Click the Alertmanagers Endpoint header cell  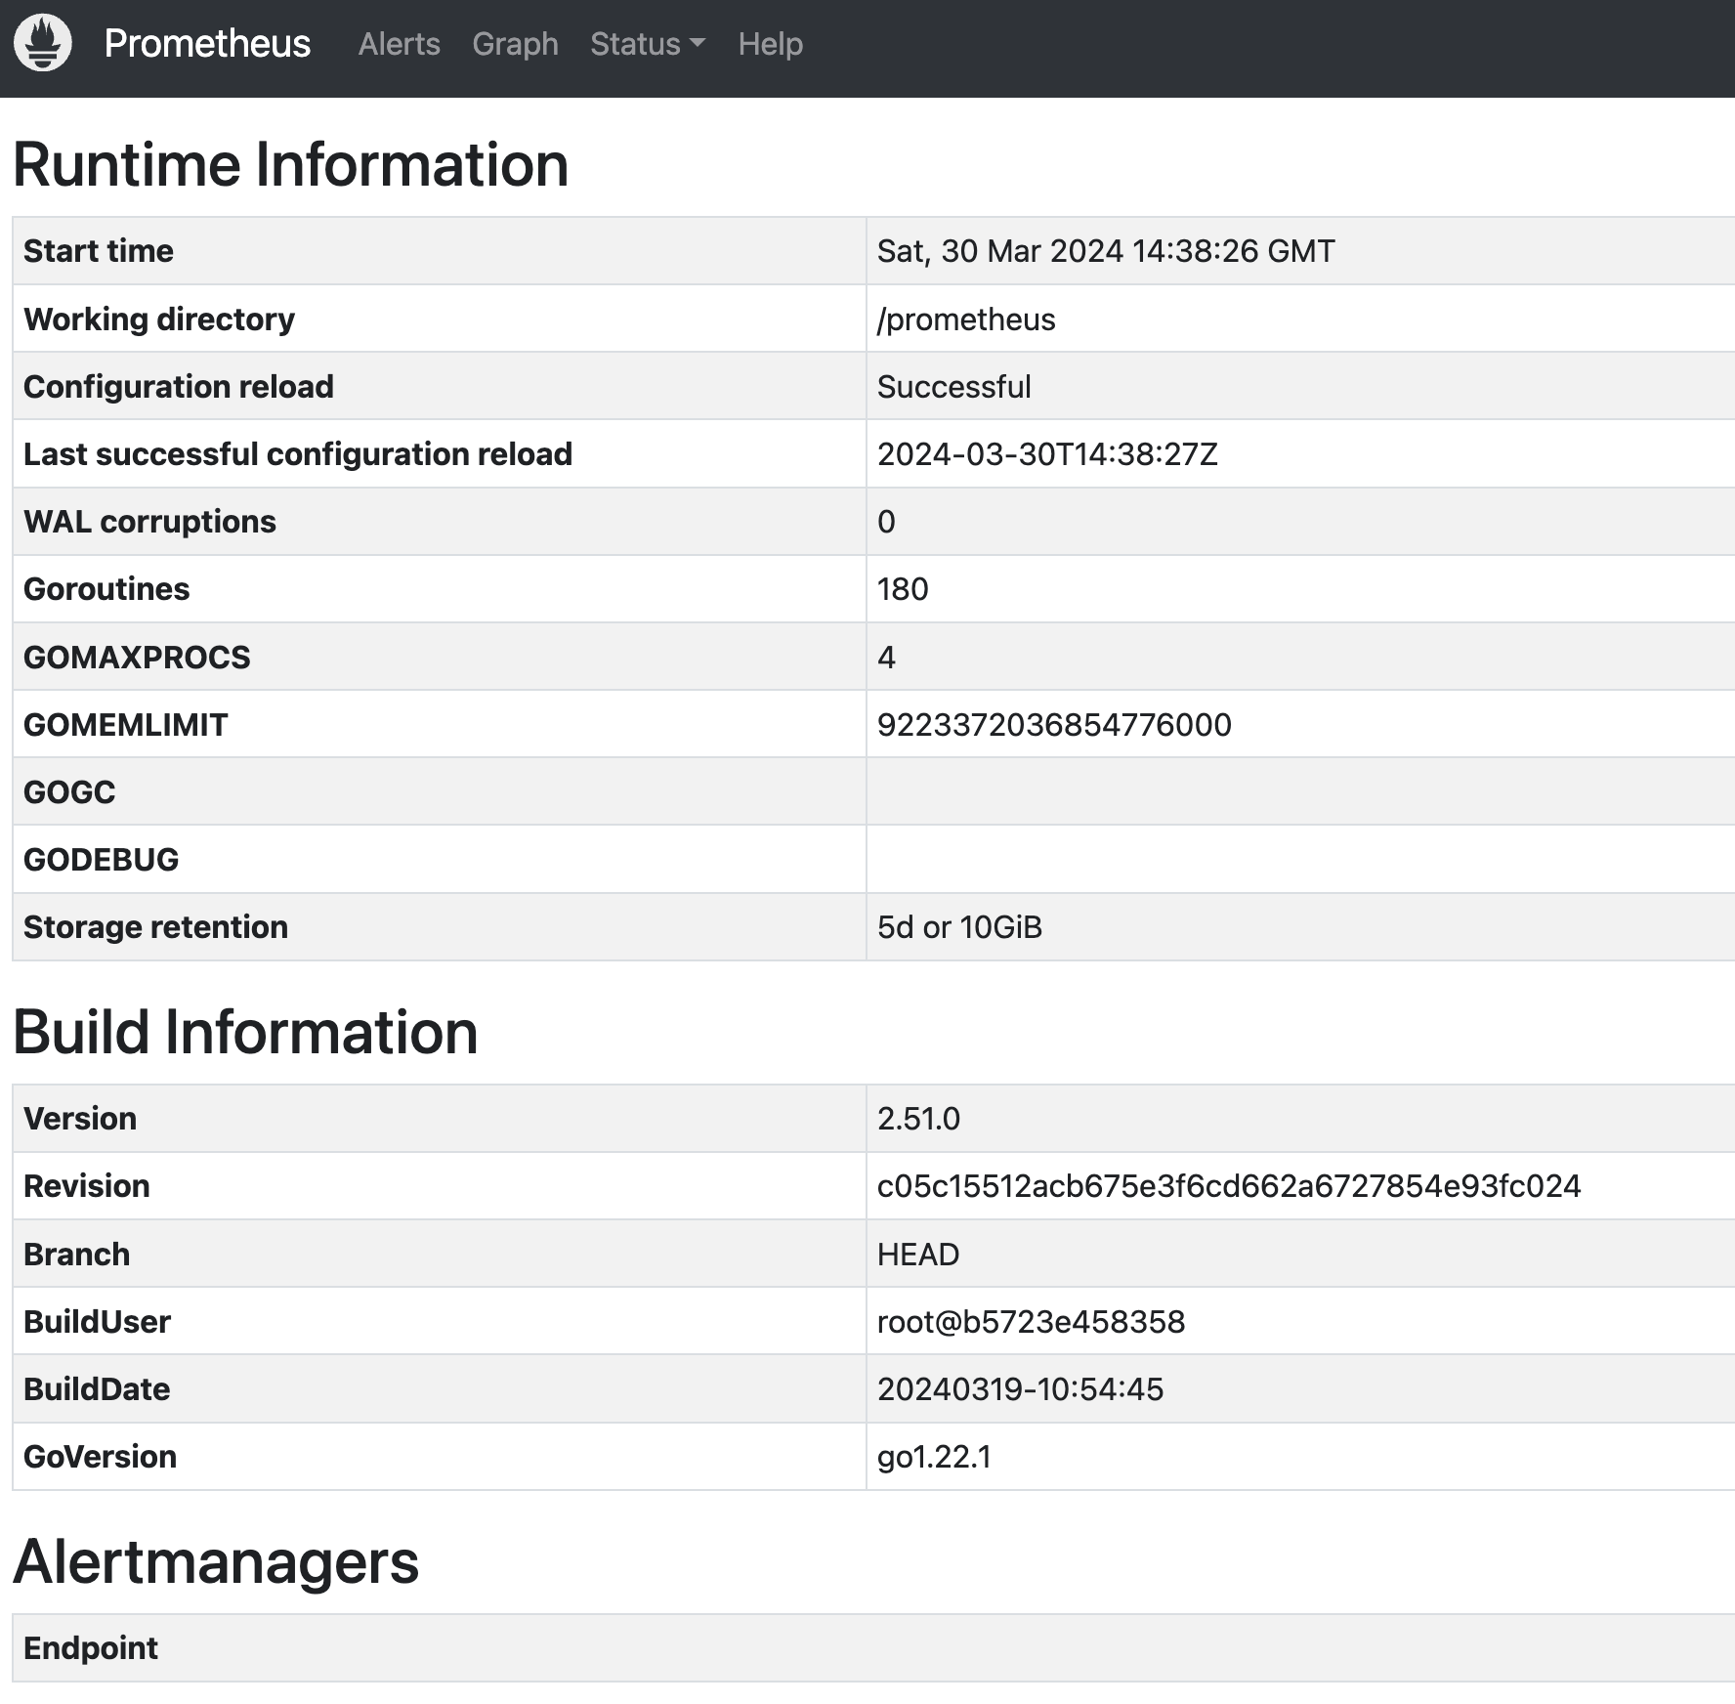click(91, 1648)
